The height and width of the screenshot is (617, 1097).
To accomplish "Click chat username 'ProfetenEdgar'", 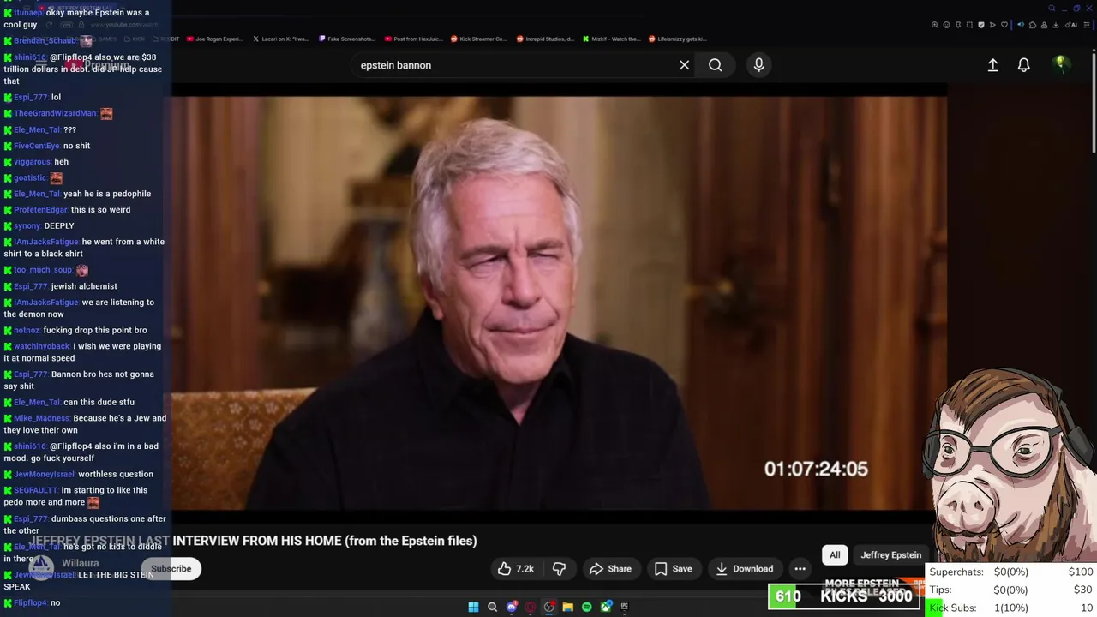I will coord(40,210).
